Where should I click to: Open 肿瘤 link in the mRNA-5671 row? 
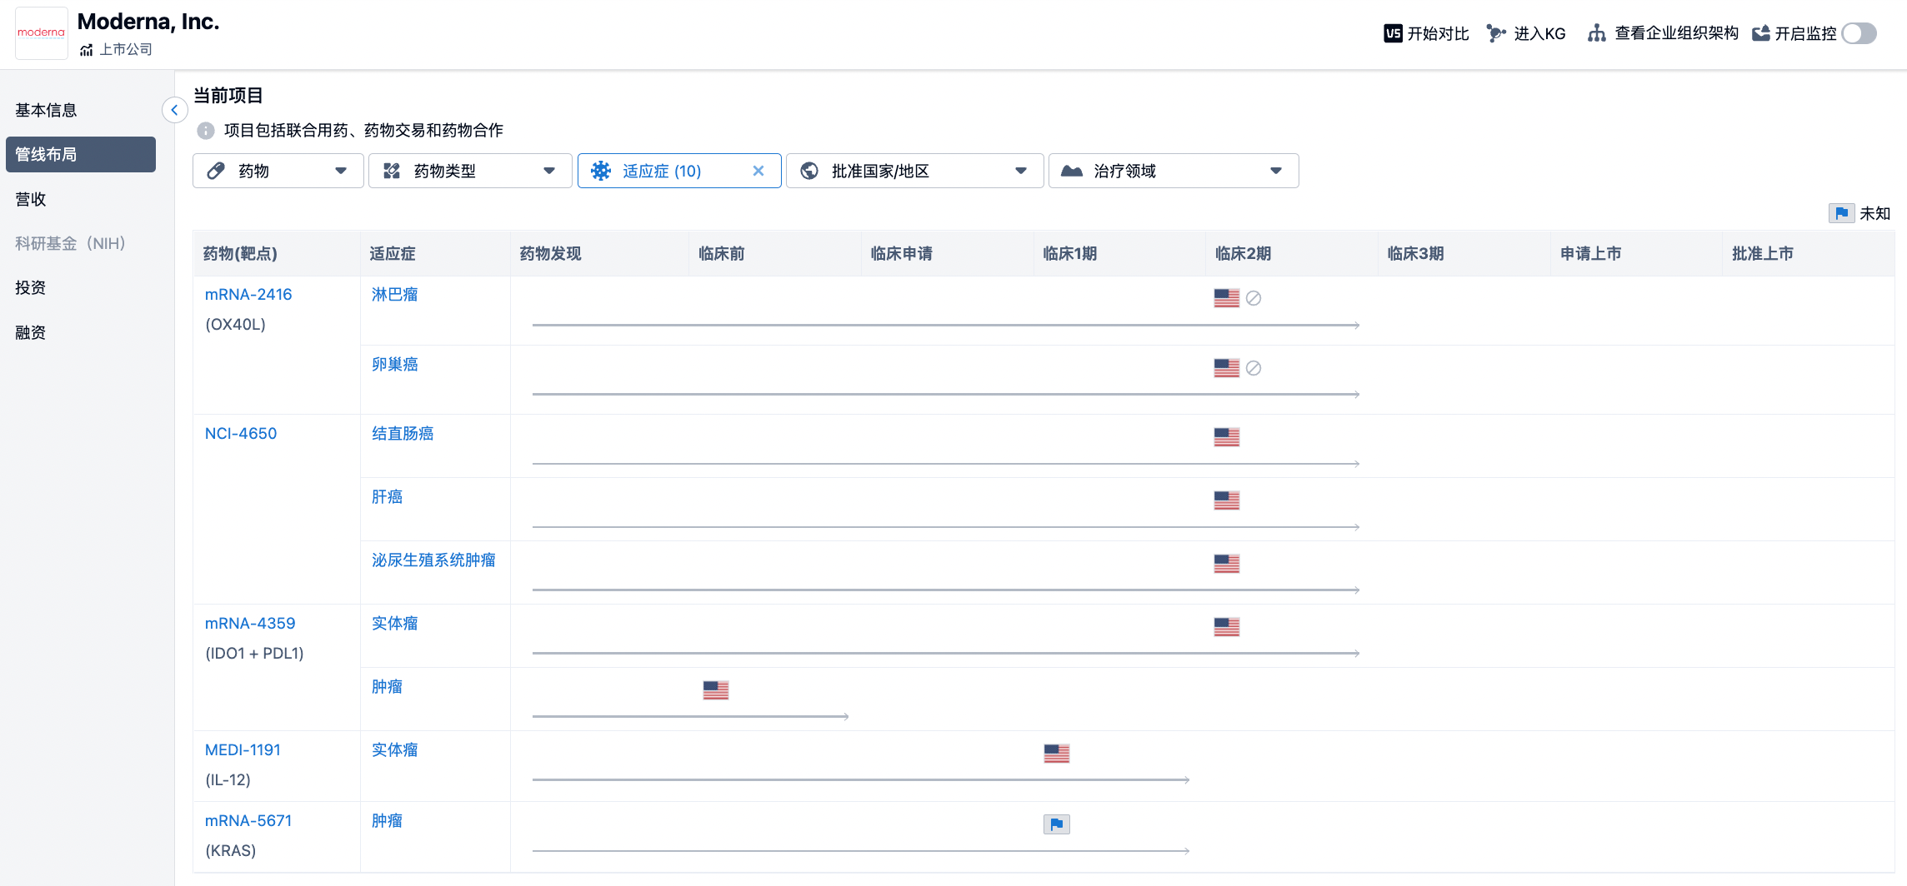click(x=388, y=820)
